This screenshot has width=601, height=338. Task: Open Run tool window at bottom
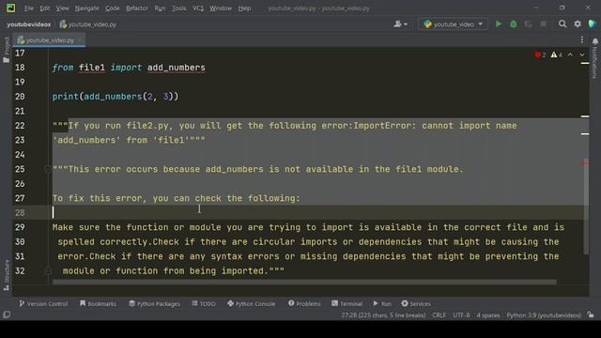click(382, 303)
